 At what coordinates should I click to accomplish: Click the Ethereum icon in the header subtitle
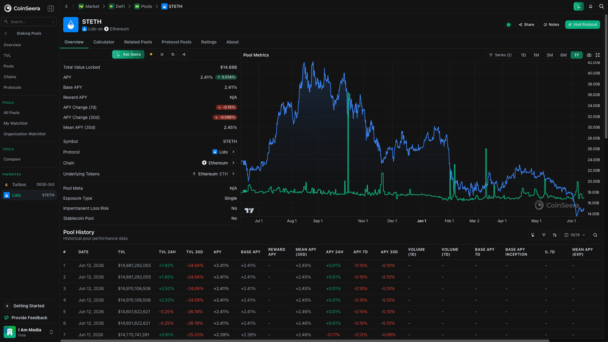[x=106, y=29]
